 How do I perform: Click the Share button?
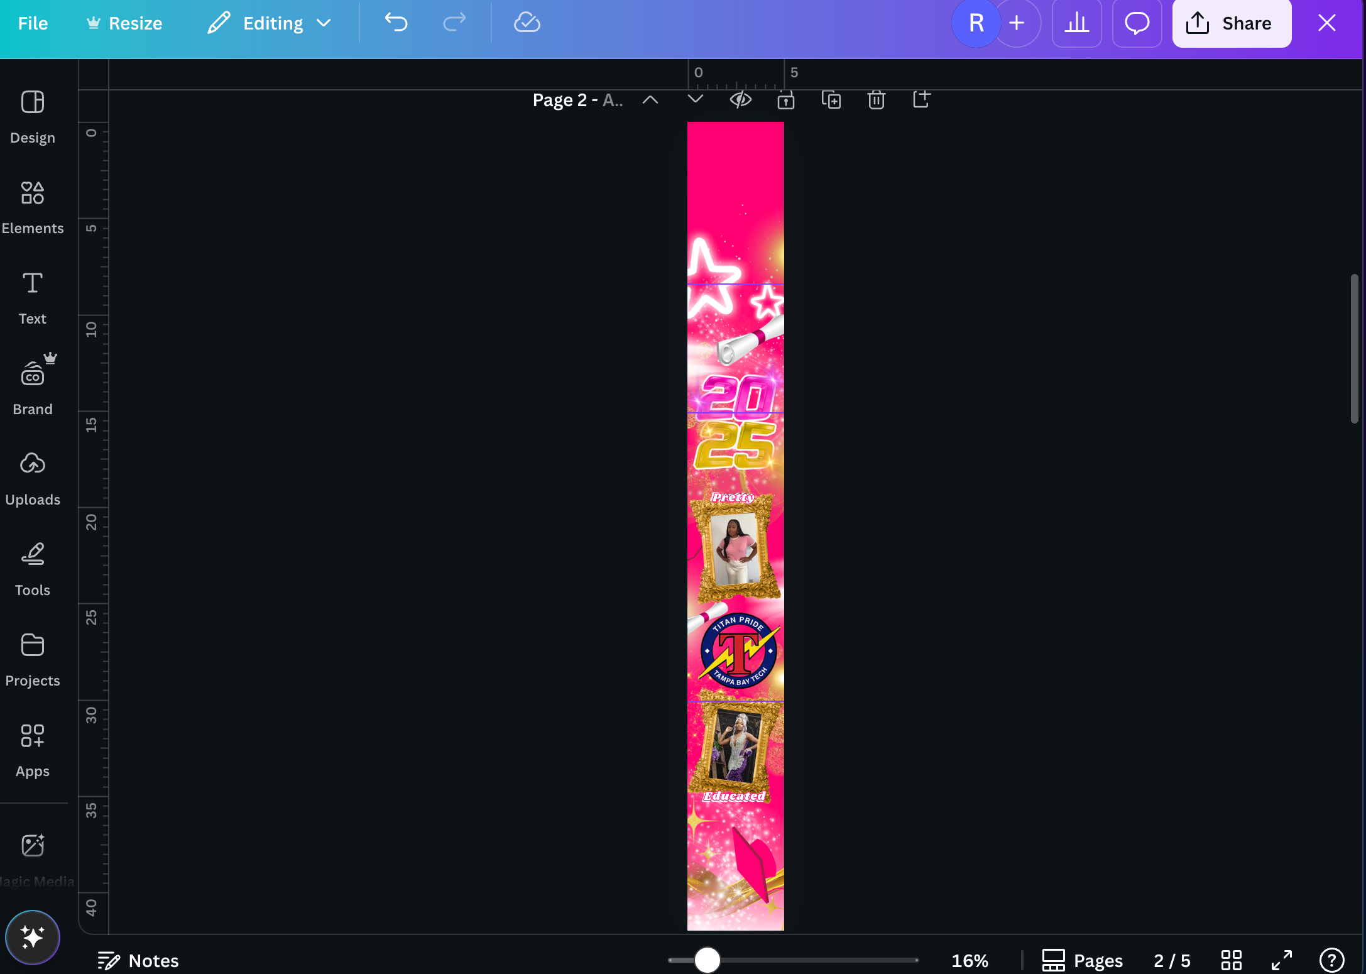[x=1231, y=23]
